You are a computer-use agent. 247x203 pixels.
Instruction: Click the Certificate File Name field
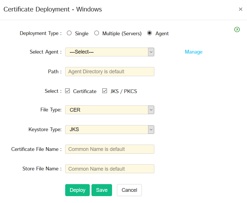110,149
